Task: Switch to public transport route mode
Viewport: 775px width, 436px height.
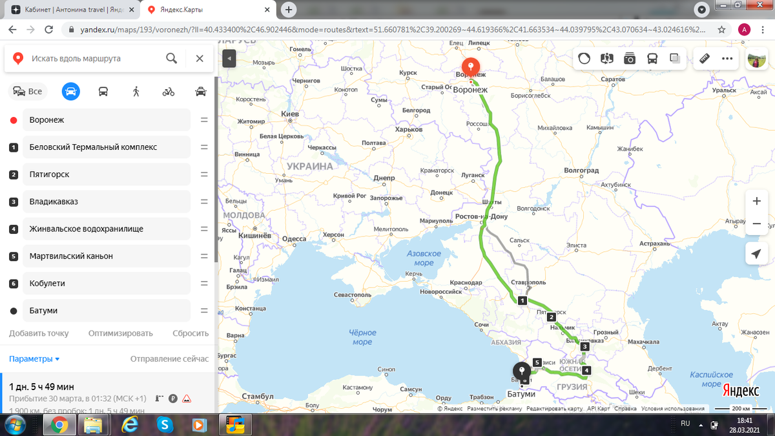Action: tap(103, 91)
